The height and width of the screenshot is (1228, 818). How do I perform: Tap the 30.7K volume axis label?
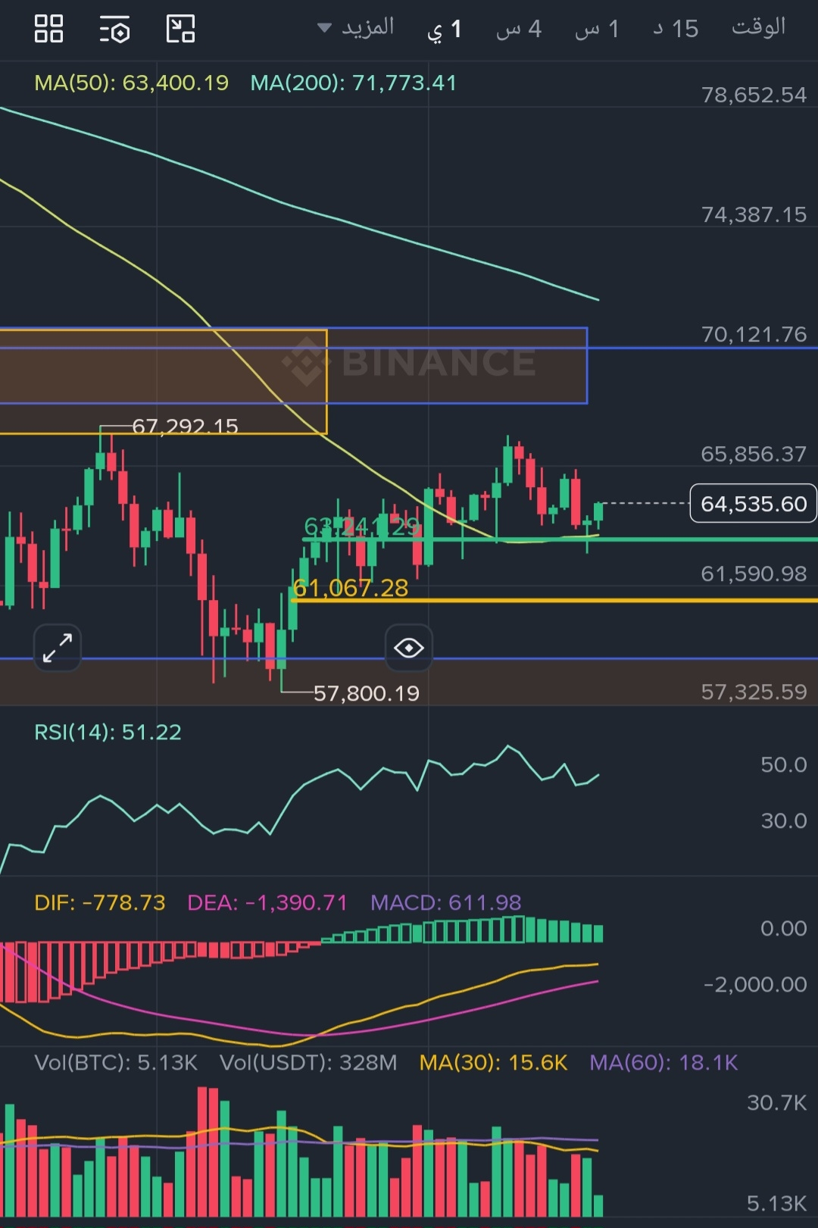coord(777,1102)
